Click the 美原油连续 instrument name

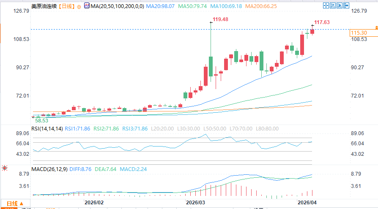click(44, 6)
